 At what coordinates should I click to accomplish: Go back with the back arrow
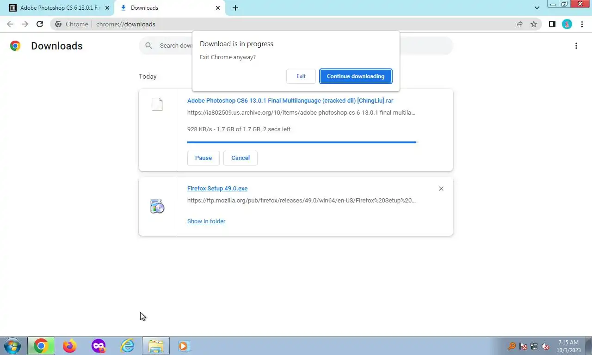[x=10, y=24]
